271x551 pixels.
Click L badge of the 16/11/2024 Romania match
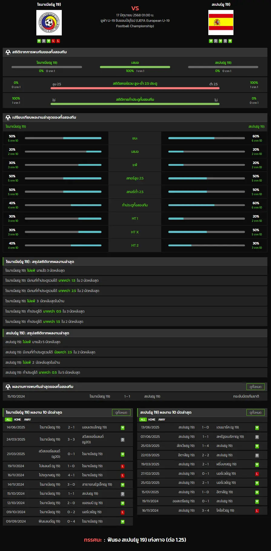[123, 476]
